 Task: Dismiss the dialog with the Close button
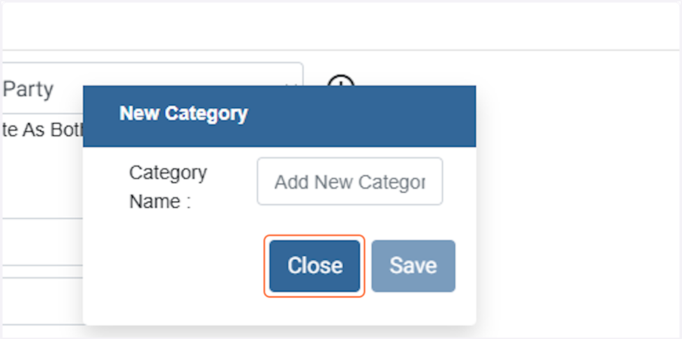pos(315,266)
